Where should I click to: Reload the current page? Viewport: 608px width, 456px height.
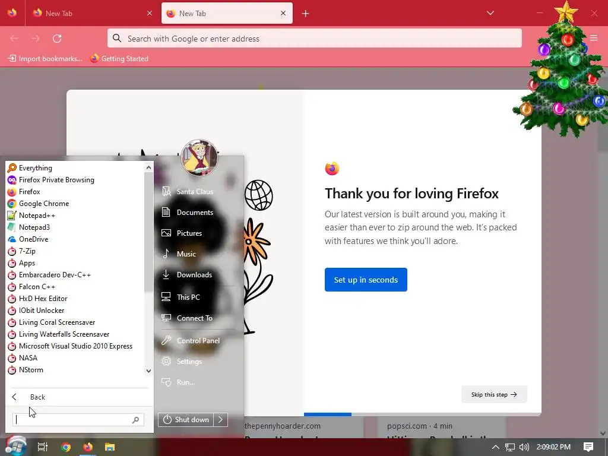click(57, 39)
